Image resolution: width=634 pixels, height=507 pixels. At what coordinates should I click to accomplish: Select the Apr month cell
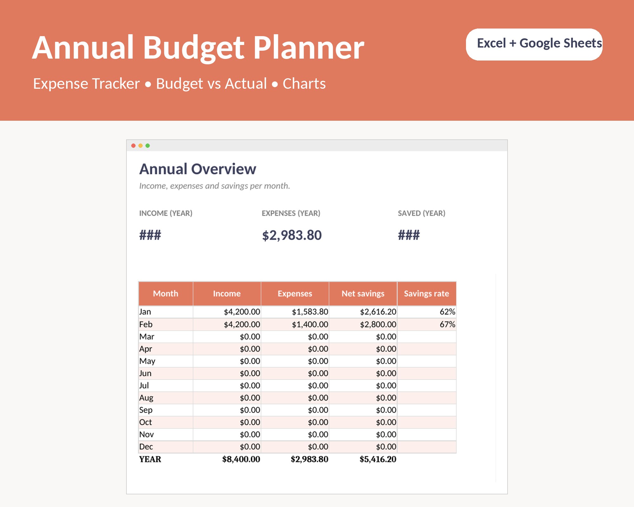pos(166,349)
